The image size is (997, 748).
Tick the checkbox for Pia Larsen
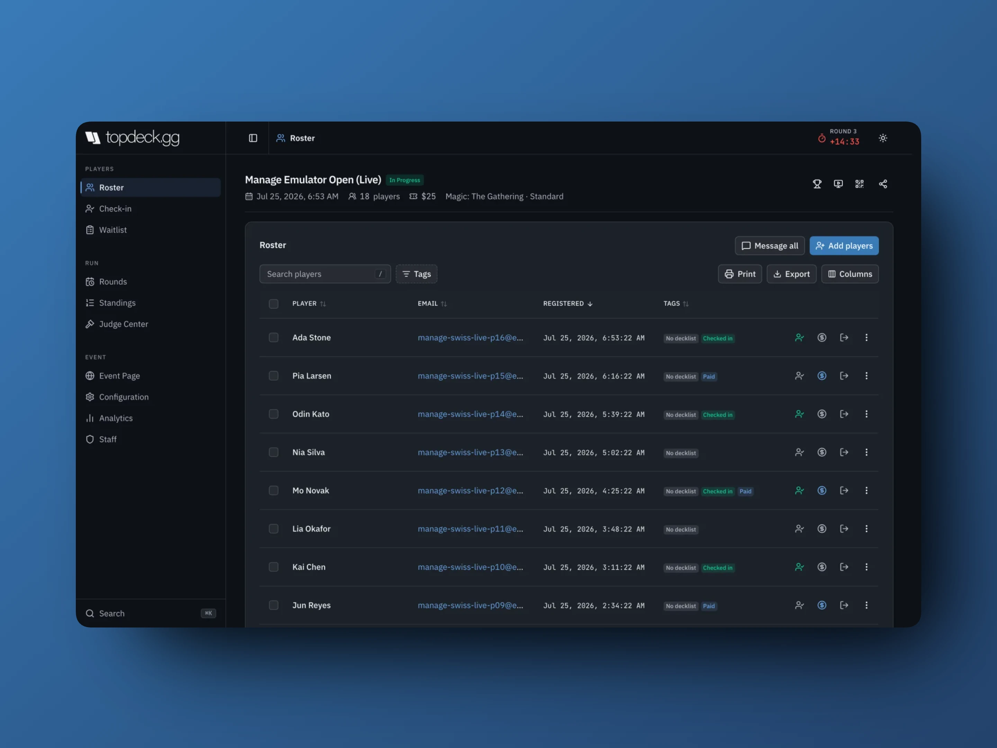coord(273,376)
